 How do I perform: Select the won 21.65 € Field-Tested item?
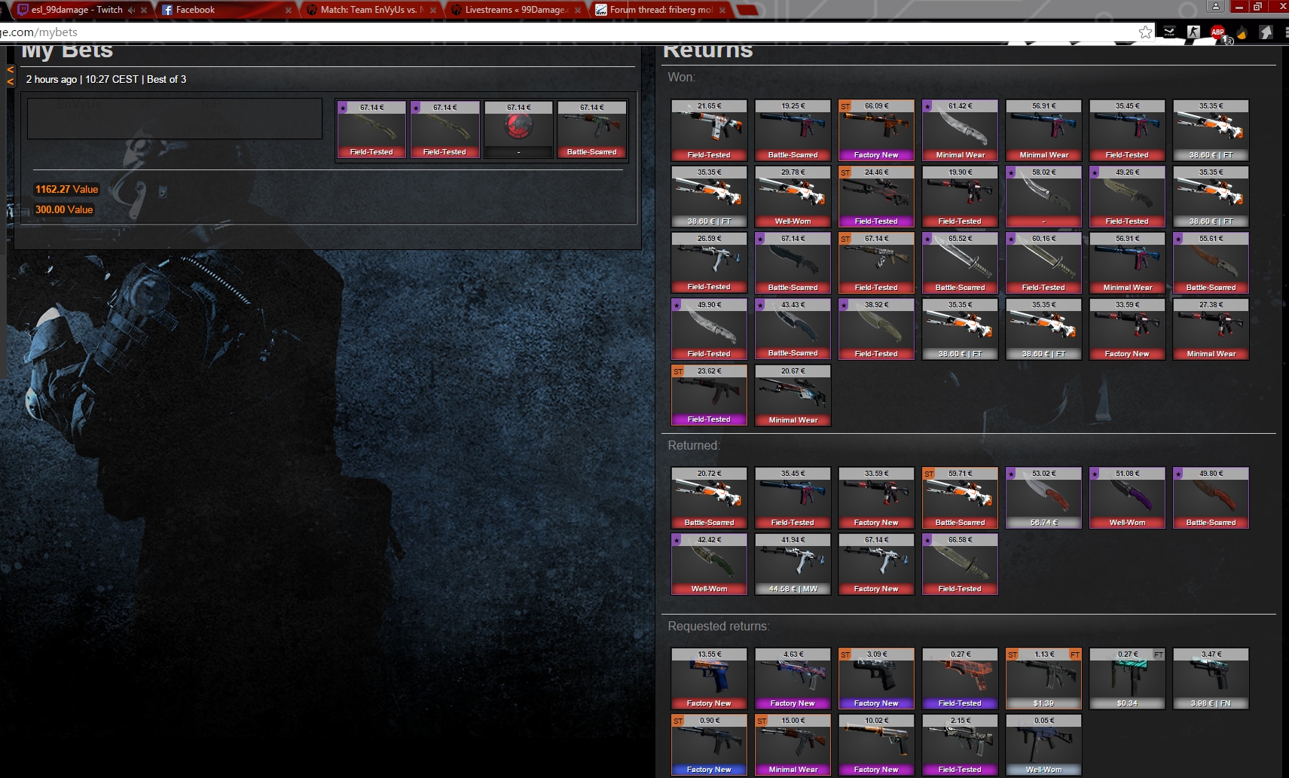709,130
